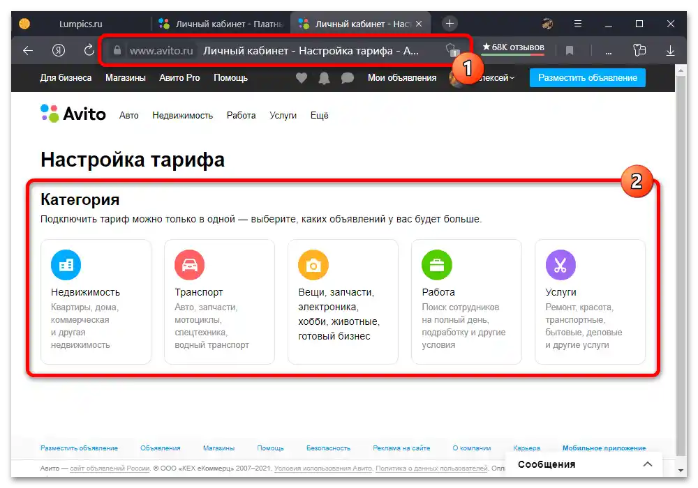The image size is (698, 488).
Task: Open Авито Pro link
Action: [x=179, y=78]
